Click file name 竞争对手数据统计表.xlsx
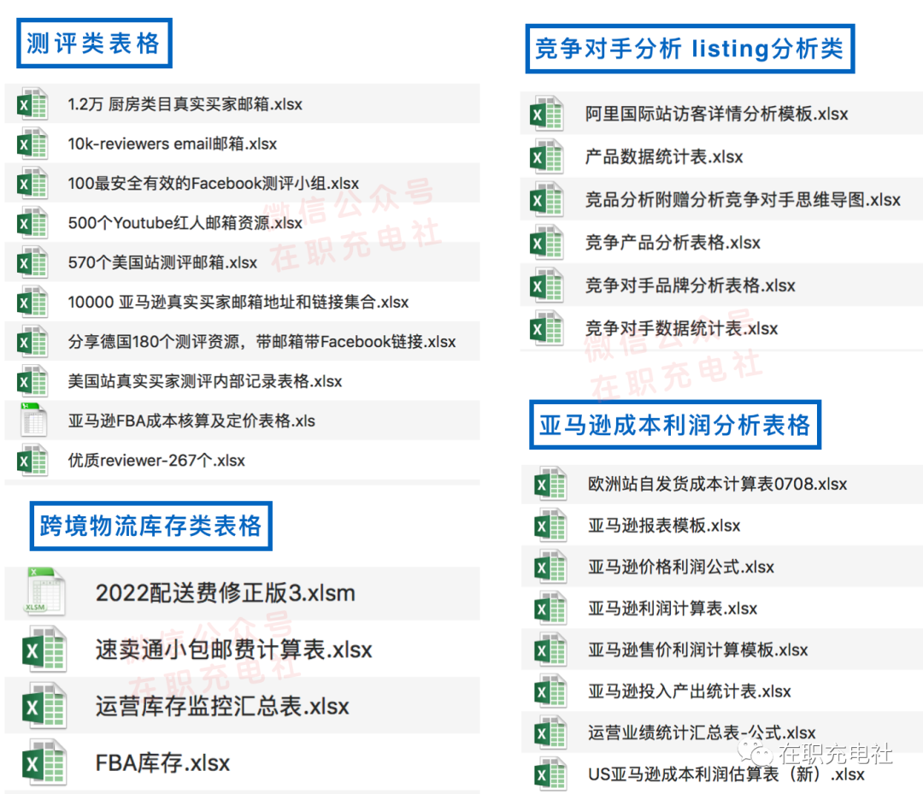Viewport: 923px width, 794px height. 682,328
